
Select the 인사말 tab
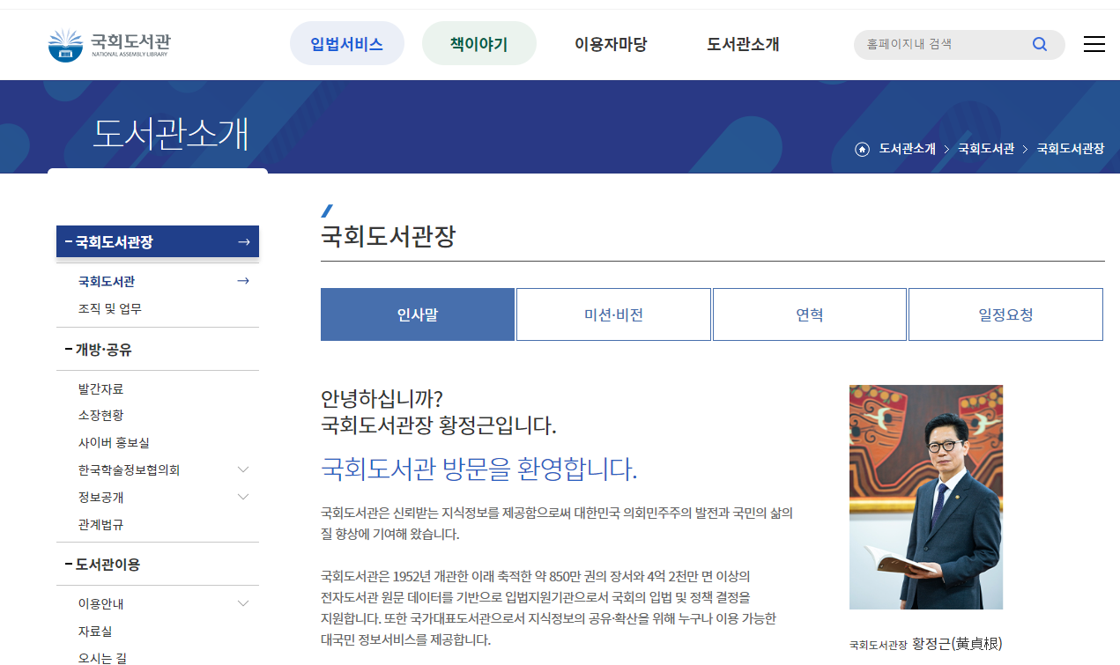418,314
